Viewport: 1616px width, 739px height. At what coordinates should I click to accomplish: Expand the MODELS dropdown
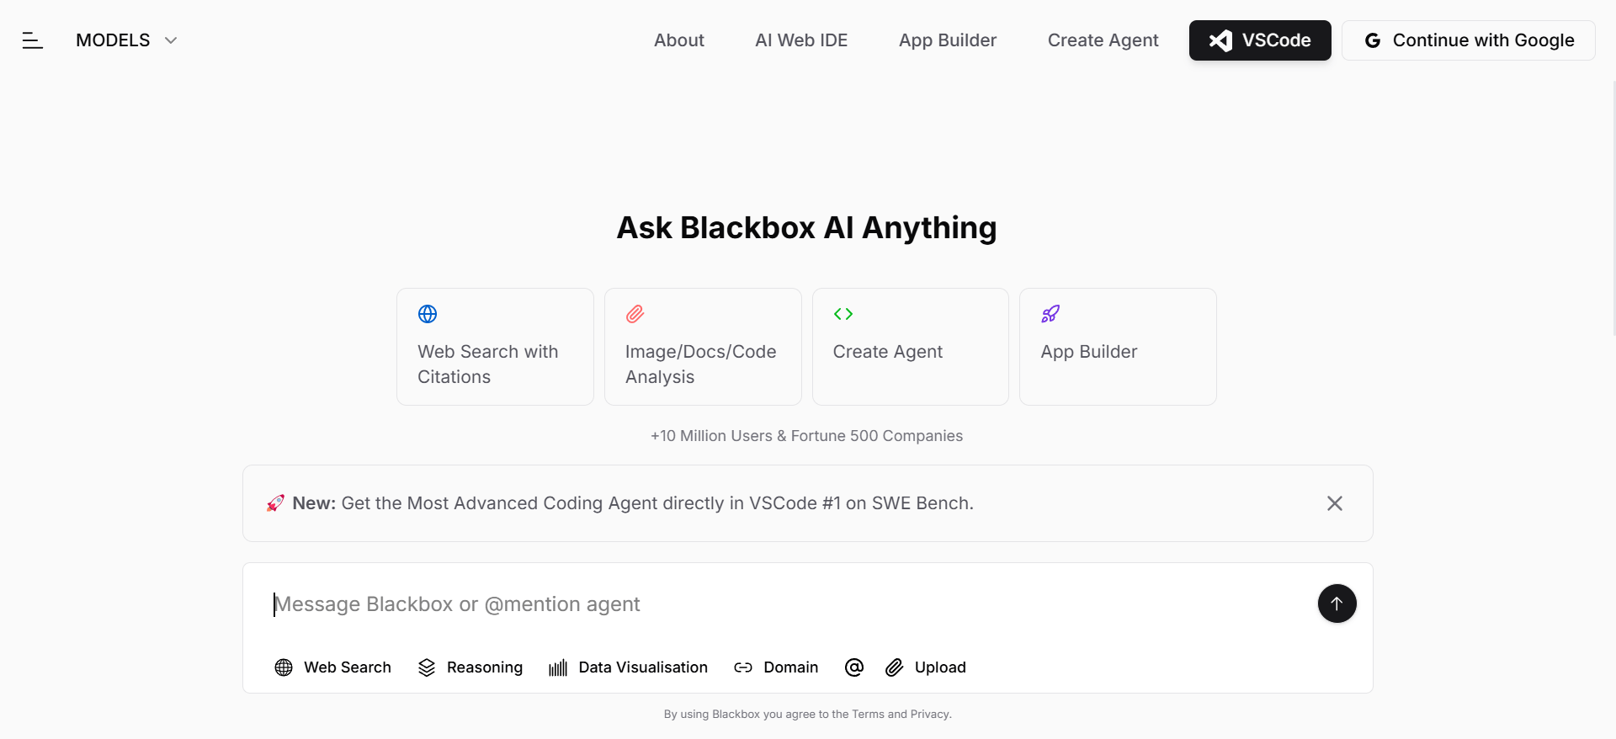coord(126,40)
